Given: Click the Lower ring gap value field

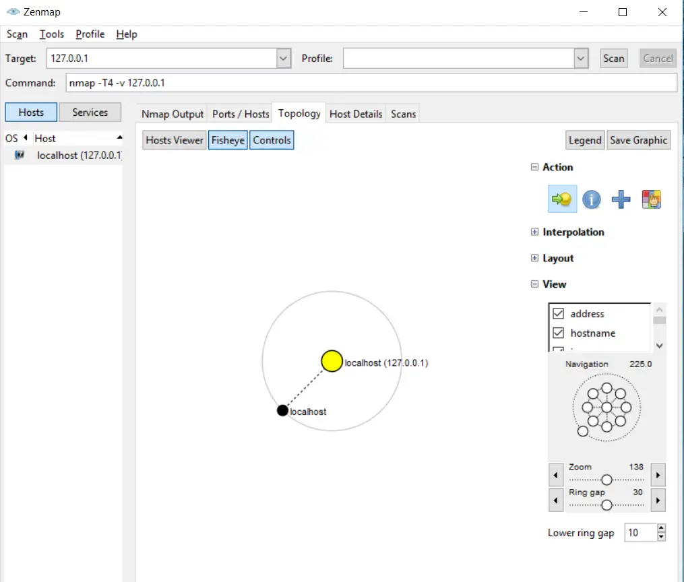Looking at the screenshot, I should 641,533.
